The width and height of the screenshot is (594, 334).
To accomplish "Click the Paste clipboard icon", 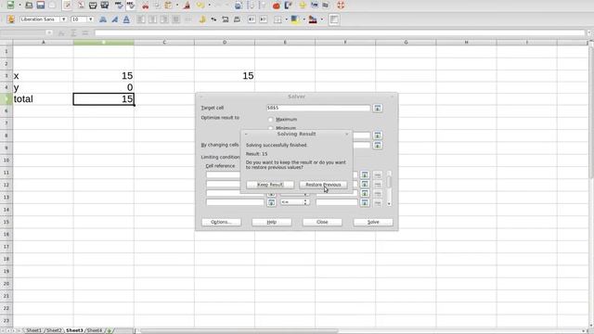I will tap(169, 6).
